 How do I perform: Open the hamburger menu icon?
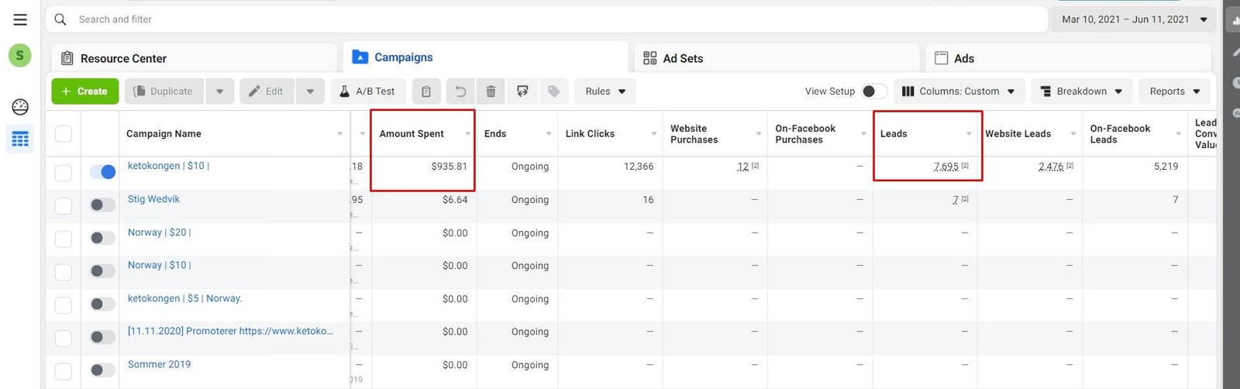coord(20,19)
